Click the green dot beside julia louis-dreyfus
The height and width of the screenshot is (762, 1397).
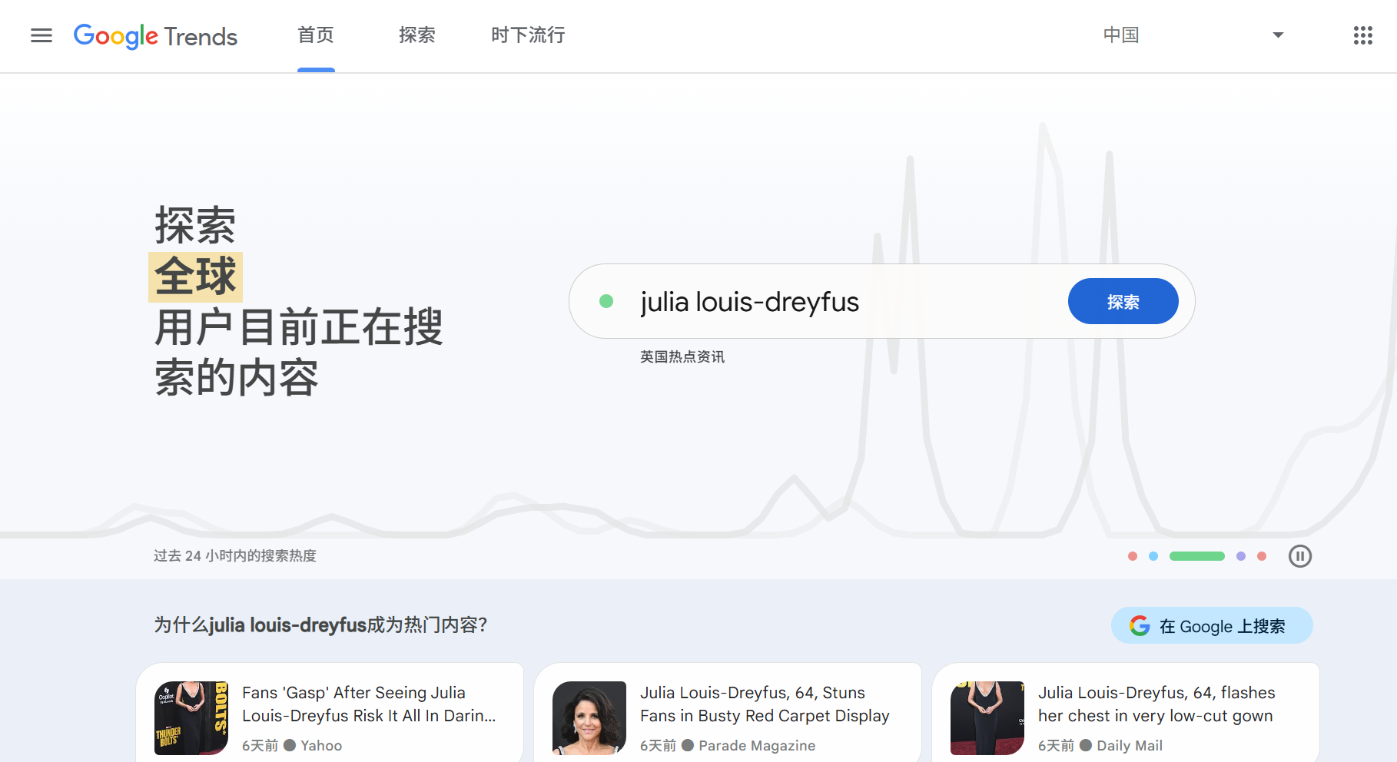pos(606,301)
